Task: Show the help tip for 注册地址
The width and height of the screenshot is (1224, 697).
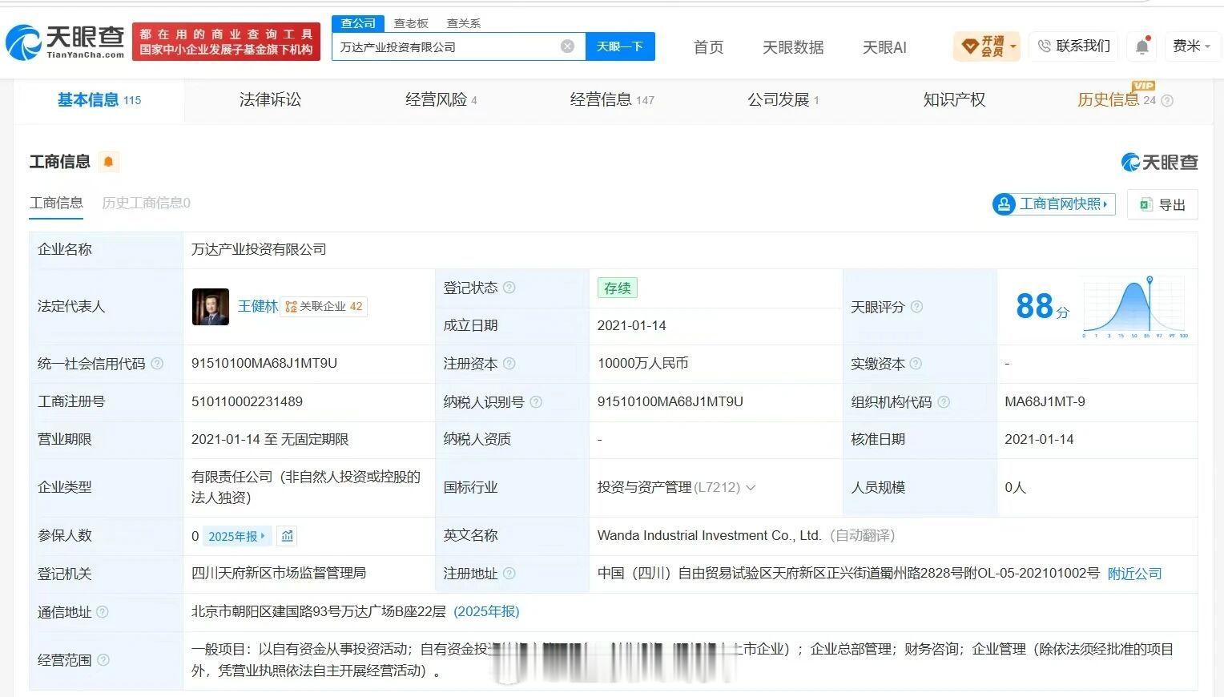Action: [509, 574]
